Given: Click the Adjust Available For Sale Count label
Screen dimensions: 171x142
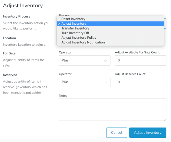Looking at the screenshot, I should click(x=137, y=52).
